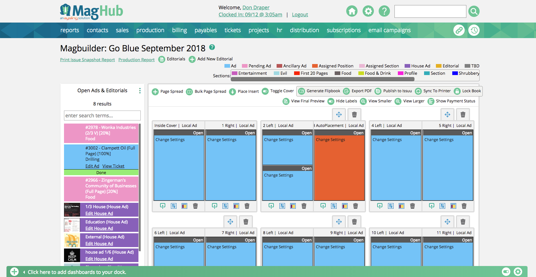Screen dimensions: 536x277
Task: Click the top header search box
Action: point(430,11)
